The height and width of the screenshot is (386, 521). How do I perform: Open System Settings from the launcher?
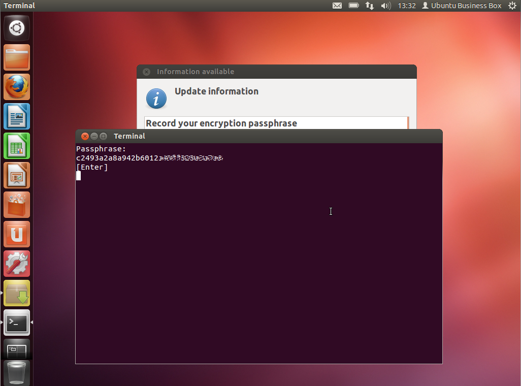(16, 264)
